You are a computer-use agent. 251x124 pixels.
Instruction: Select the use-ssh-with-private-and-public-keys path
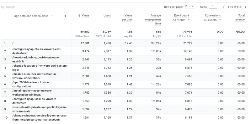coord(40,109)
